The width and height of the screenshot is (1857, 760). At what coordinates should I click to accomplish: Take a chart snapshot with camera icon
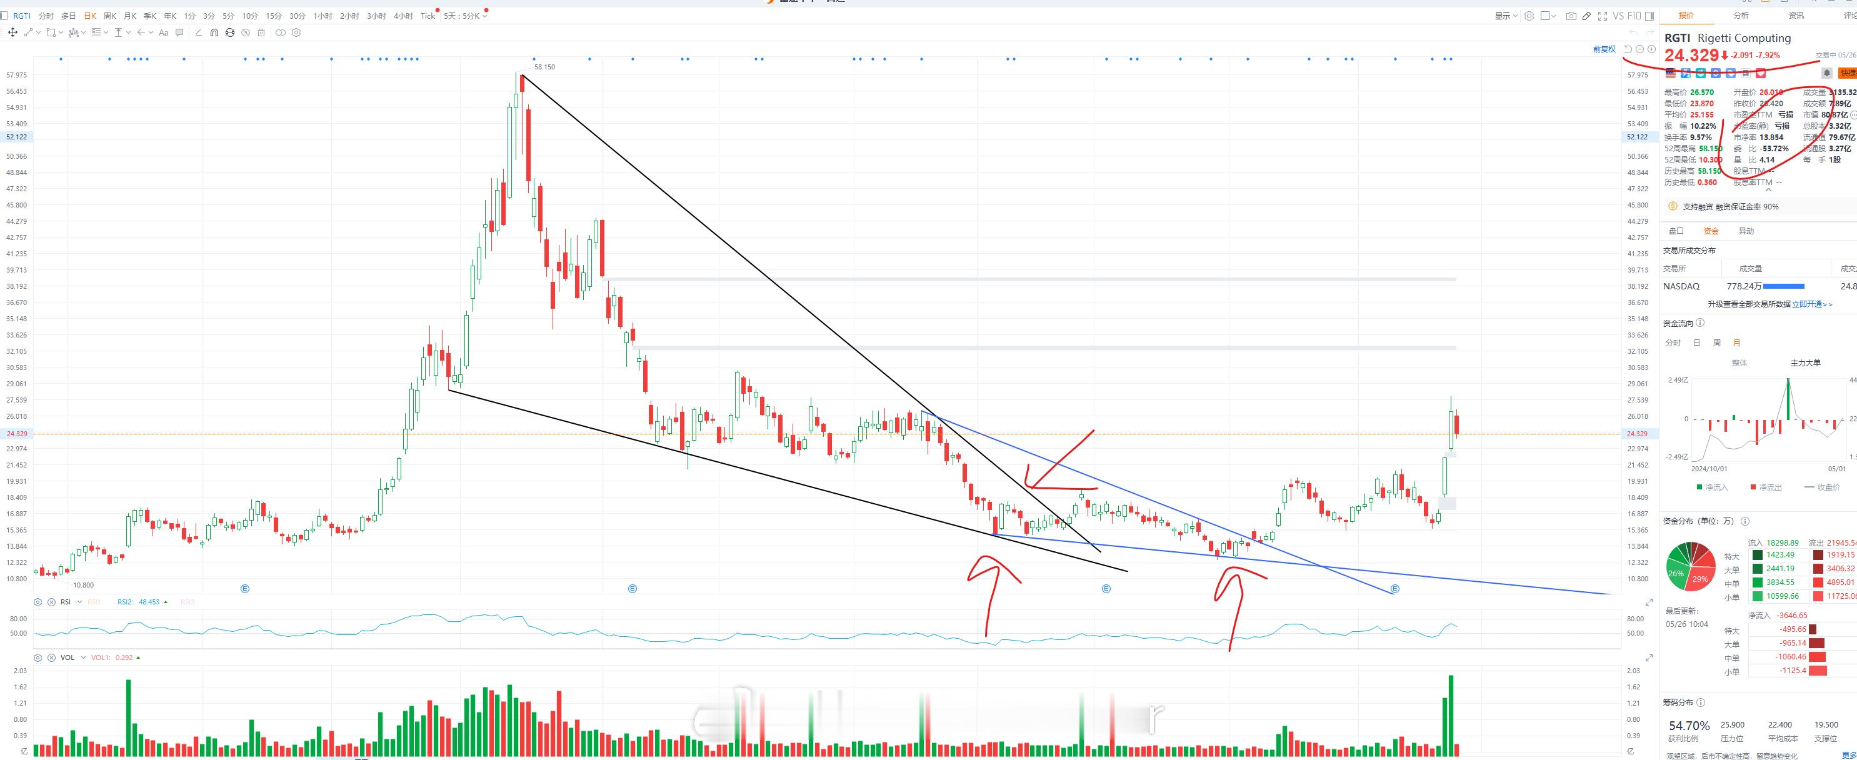pyautogui.click(x=1571, y=16)
